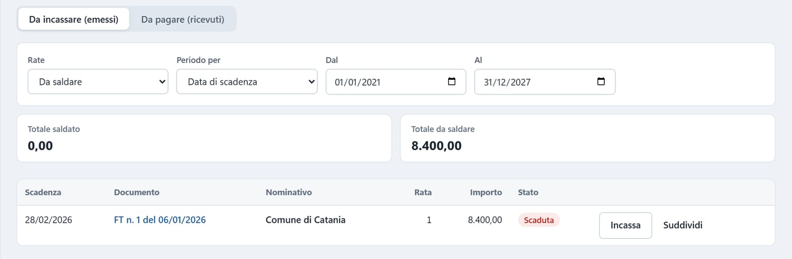The image size is (792, 259).
Task: Expand the Rate dropdown arrow
Action: tap(162, 81)
